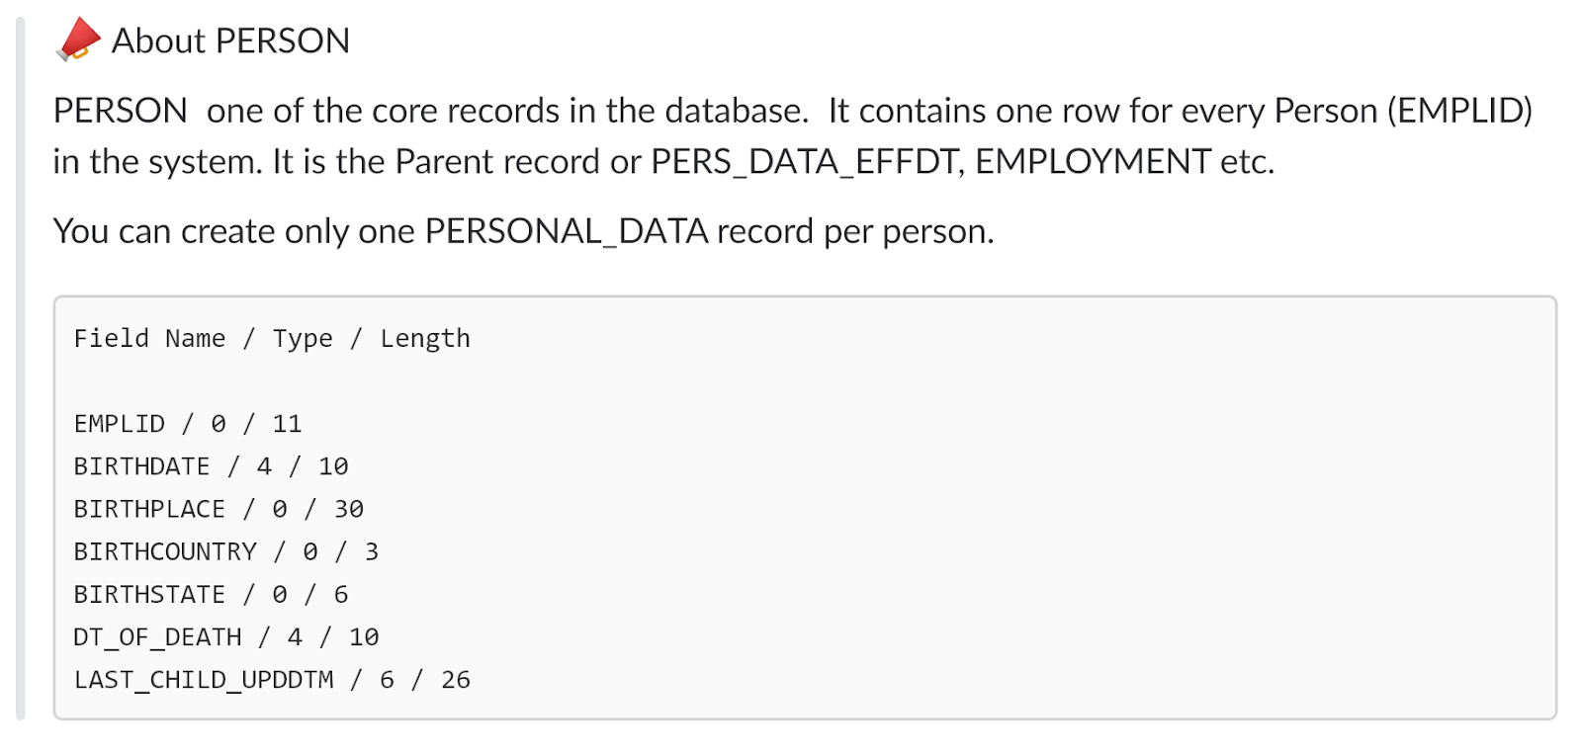Click the BIRTHDATE field line

(x=211, y=466)
